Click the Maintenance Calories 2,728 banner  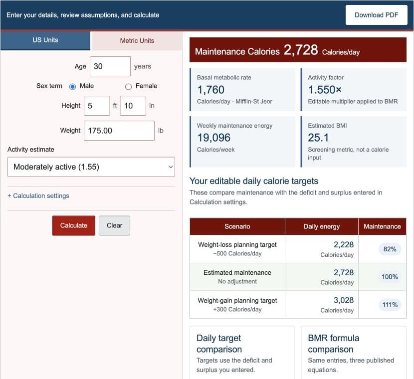tap(298, 50)
